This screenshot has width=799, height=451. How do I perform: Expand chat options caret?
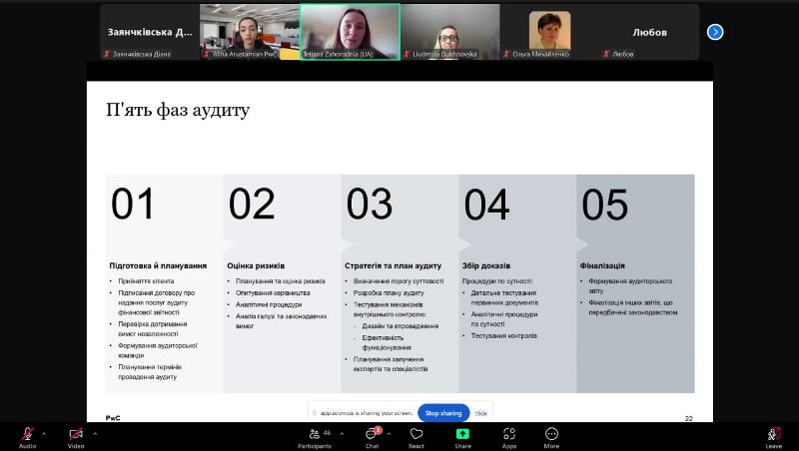pos(389,434)
